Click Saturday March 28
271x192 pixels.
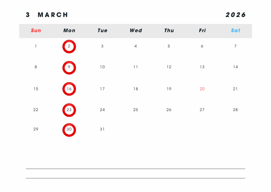pyautogui.click(x=235, y=110)
